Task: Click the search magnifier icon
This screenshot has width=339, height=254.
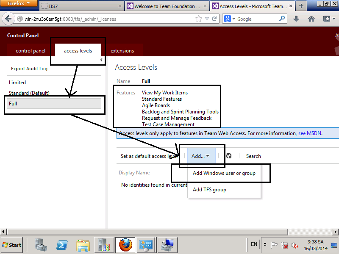Action: pos(282,19)
